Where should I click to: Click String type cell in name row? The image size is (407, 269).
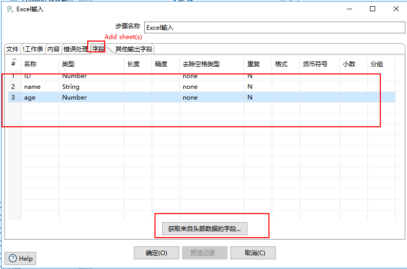pos(92,86)
